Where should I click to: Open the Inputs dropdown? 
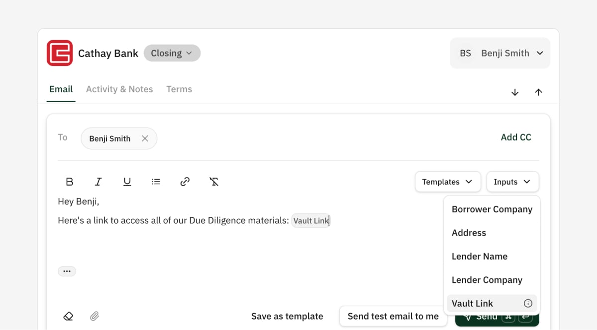click(512, 182)
